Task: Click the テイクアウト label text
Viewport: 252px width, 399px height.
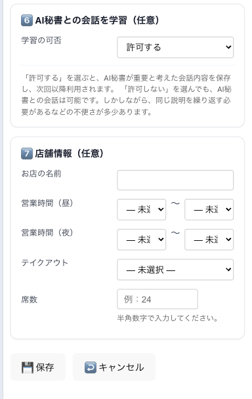Action: point(45,263)
